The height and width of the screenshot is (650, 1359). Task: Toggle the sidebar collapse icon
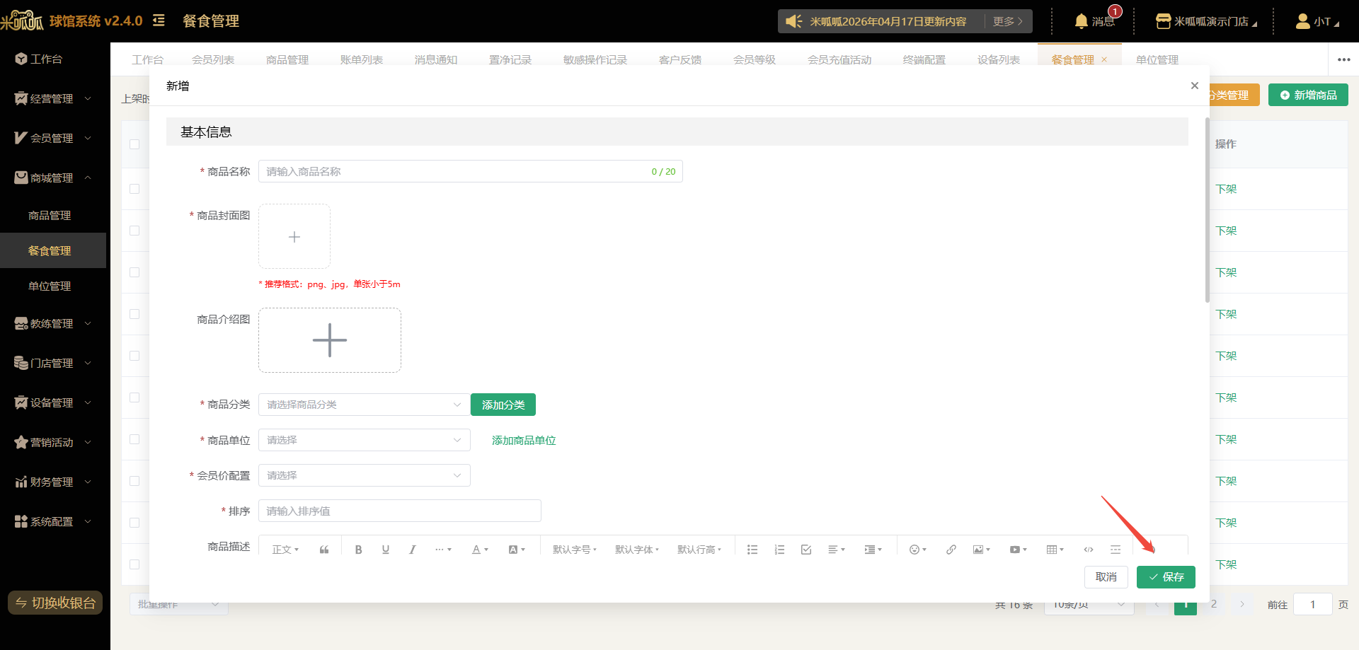click(159, 21)
